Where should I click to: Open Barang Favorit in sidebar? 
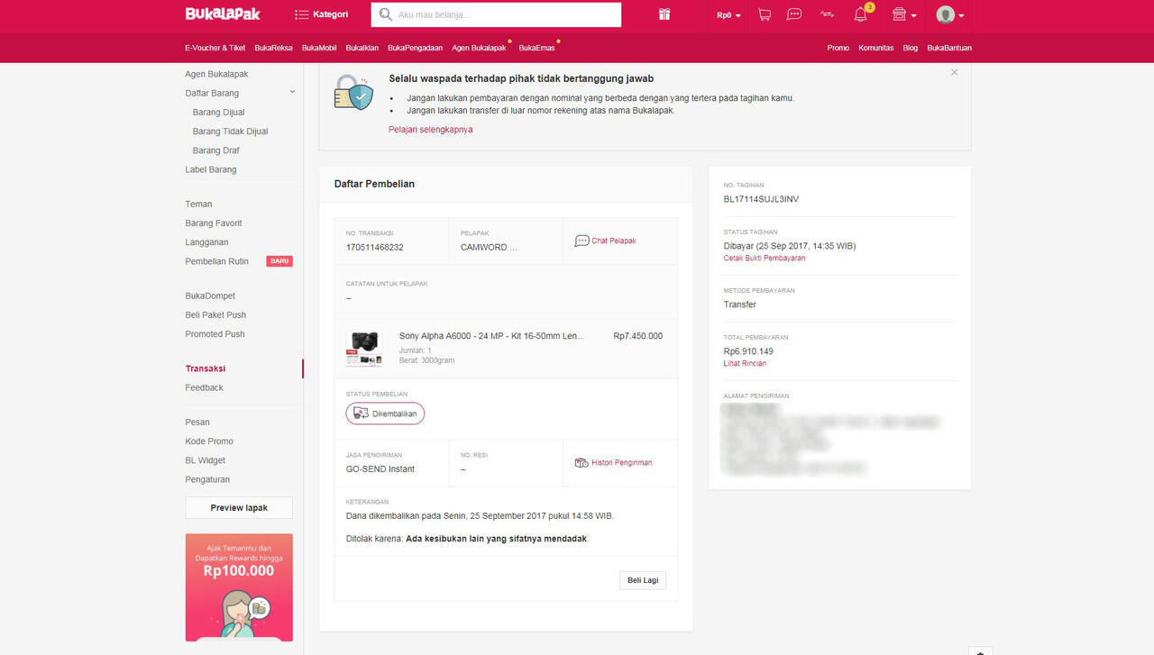coord(214,223)
